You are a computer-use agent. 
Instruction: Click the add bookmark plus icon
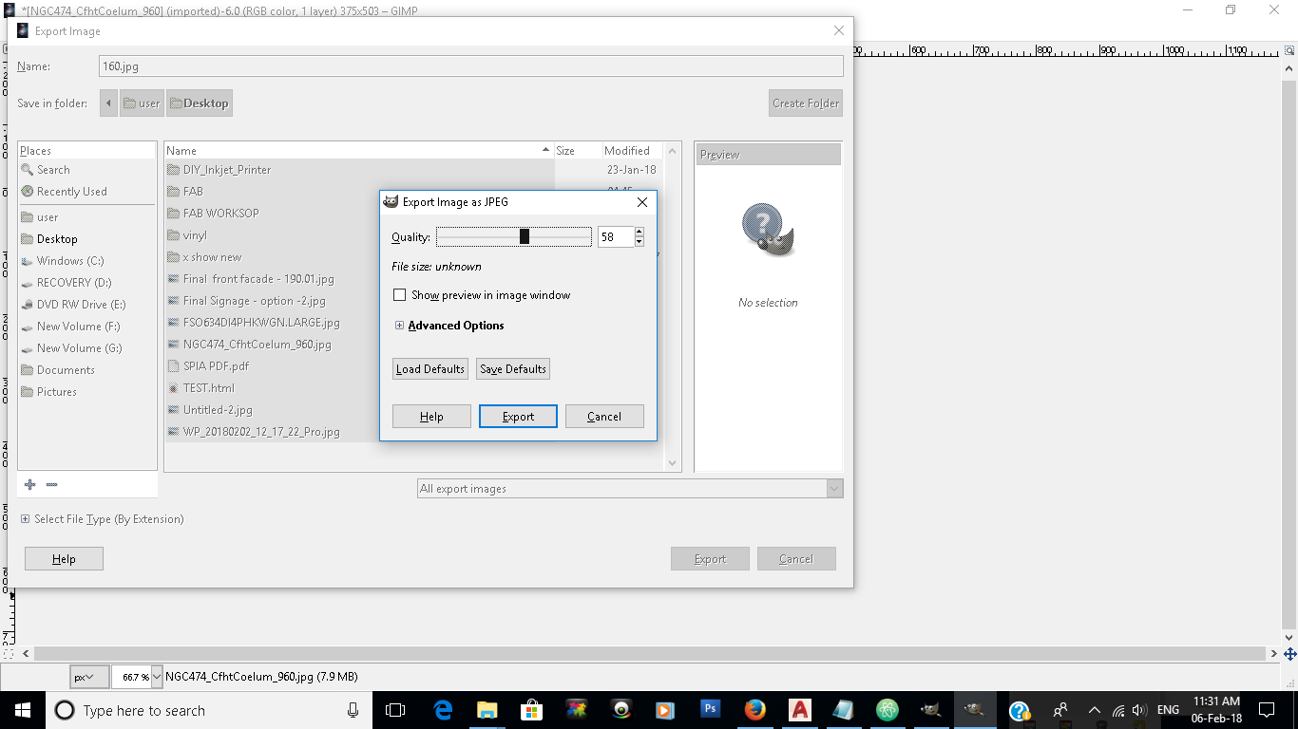(x=30, y=484)
